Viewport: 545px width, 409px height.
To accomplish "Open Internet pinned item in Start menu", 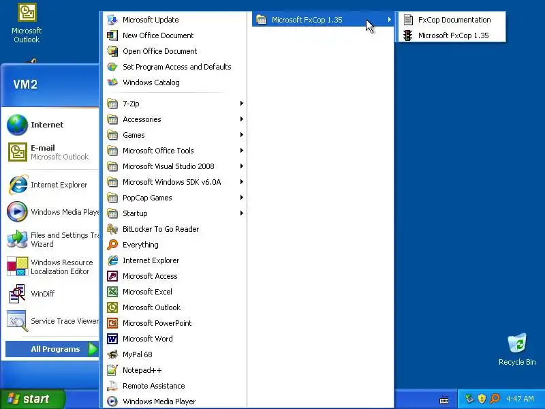I will (x=50, y=125).
